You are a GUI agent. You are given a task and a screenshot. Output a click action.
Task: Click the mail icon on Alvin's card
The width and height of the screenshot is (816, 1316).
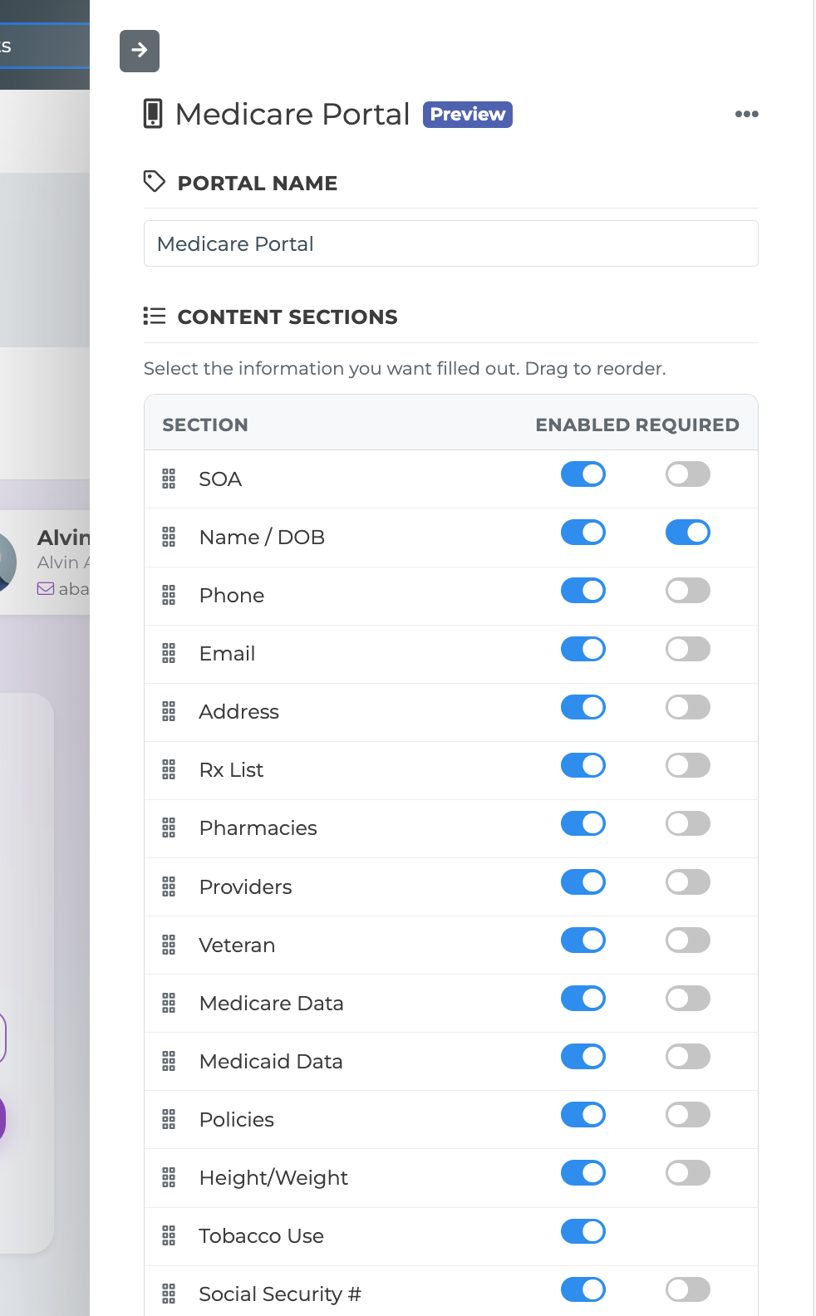coord(46,589)
